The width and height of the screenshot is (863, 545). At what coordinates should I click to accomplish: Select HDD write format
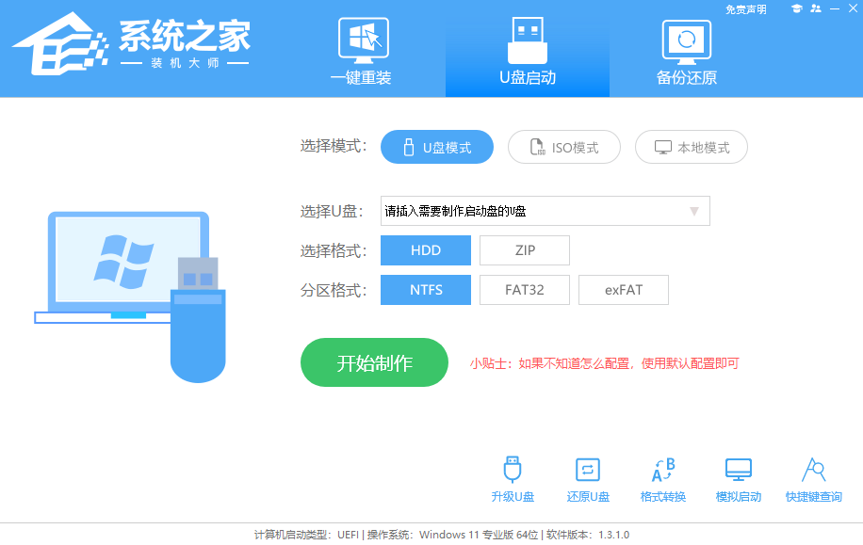tap(425, 250)
